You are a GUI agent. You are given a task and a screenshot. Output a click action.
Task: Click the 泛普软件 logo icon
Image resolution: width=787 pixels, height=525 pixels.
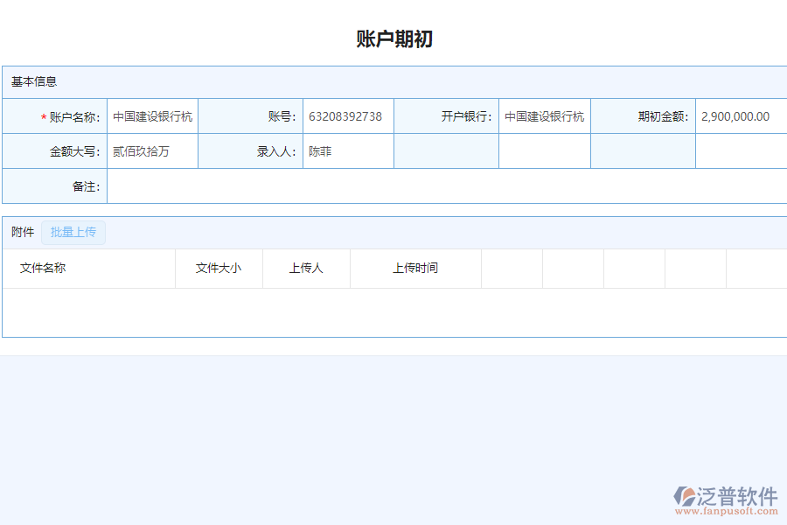click(685, 496)
